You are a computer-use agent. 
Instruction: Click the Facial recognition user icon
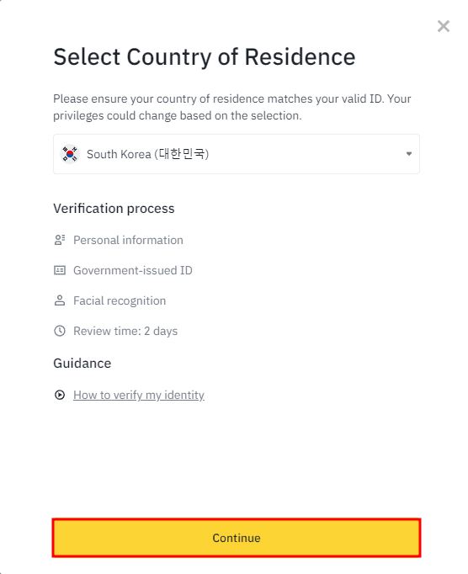(x=59, y=300)
